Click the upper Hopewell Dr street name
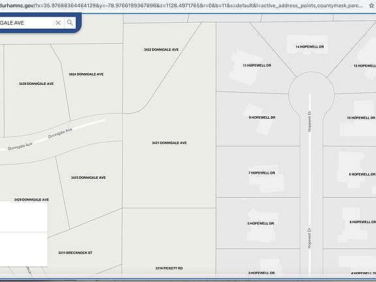Viewport: 376px width, 282px height. click(x=309, y=121)
